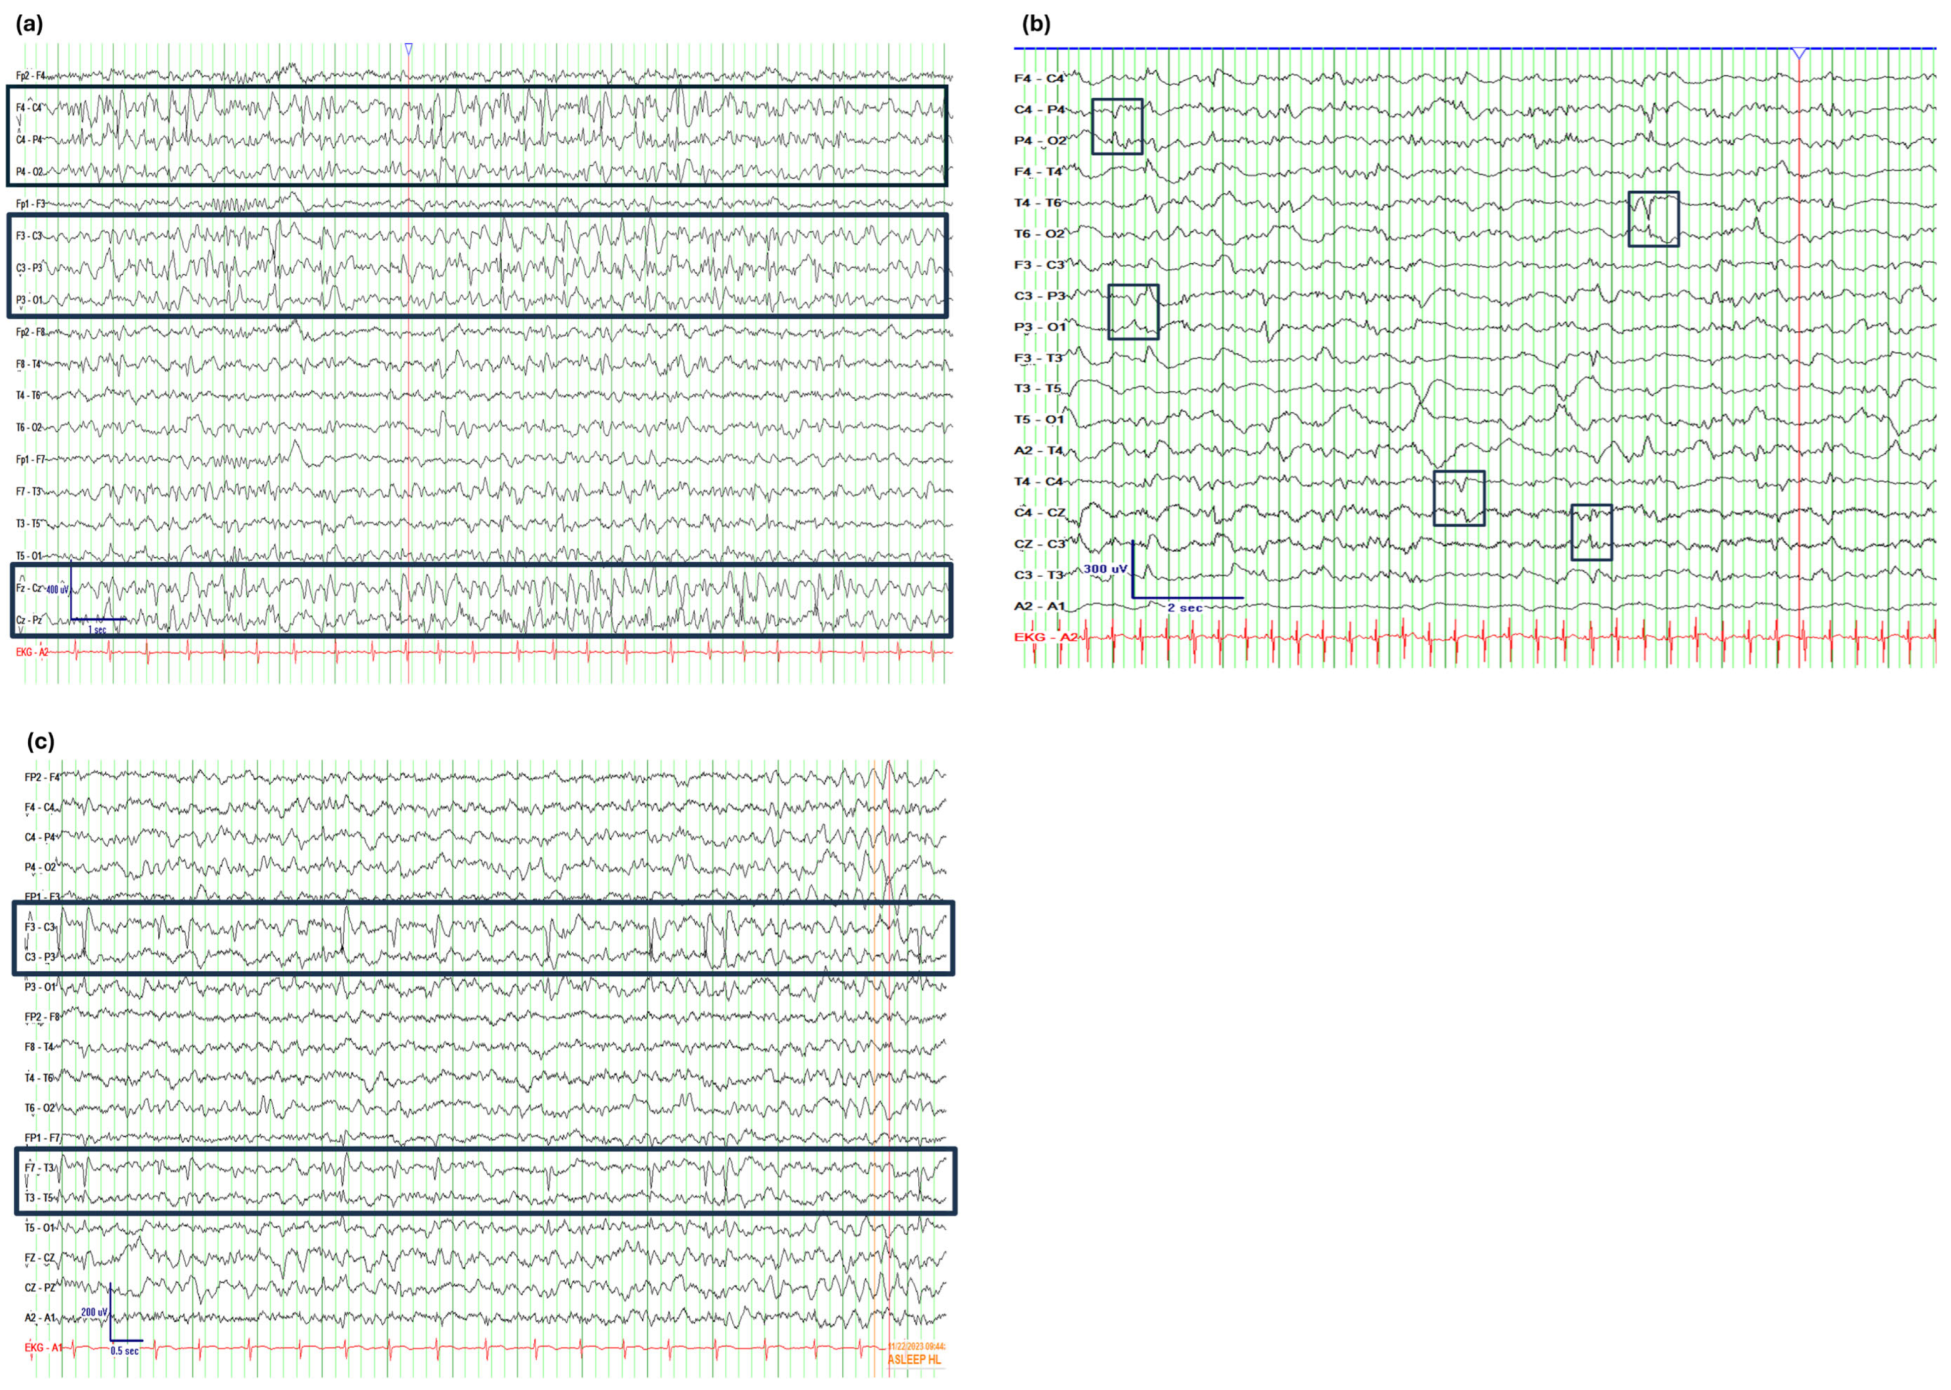Click the orange timestamp above ASLEEP HL
Viewport: 1951px width, 1390px height.
pyautogui.click(x=915, y=1346)
